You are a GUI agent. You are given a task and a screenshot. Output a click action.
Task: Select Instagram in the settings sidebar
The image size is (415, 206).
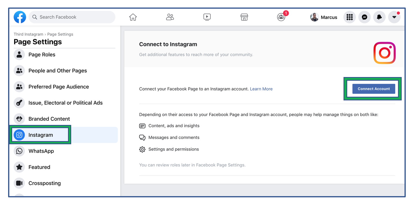[x=64, y=135]
